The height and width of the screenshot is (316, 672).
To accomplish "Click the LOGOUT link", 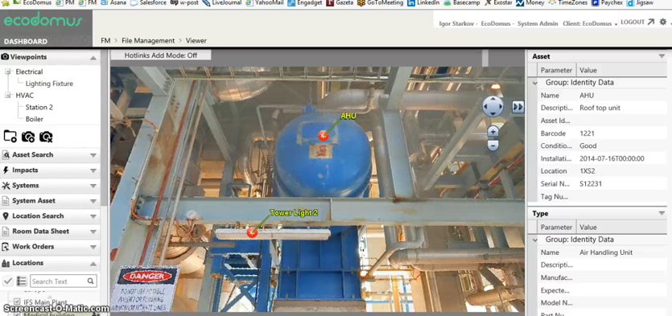I will pyautogui.click(x=637, y=22).
